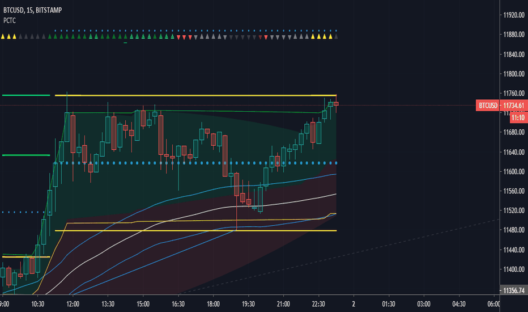This screenshot has width=528, height=312.
Task: Click the 13:30 time axis label
Action: click(108, 304)
